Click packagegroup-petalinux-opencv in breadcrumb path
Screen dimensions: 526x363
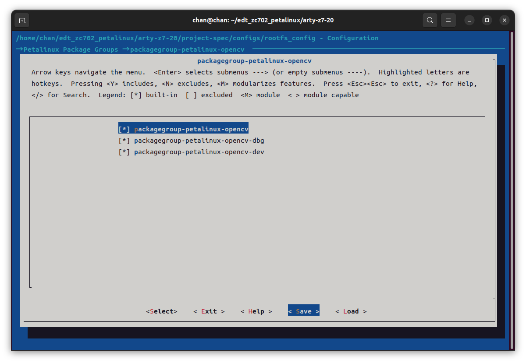(x=187, y=49)
